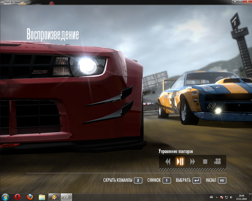Open the volume speaker icon
The width and height of the screenshot is (252, 201).
231,197
